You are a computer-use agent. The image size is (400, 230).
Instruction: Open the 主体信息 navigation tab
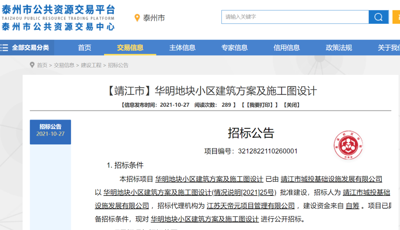coord(182,48)
